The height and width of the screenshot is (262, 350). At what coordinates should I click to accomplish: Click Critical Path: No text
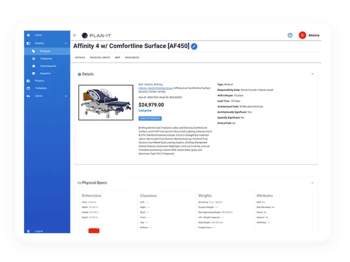(x=226, y=123)
